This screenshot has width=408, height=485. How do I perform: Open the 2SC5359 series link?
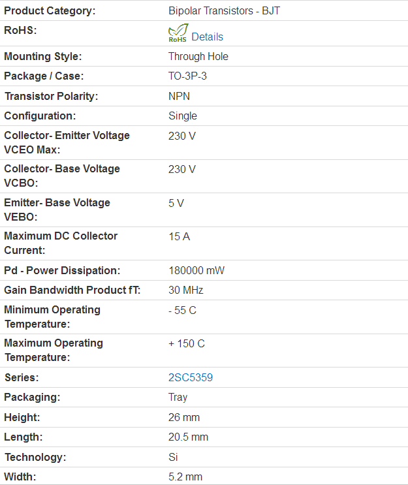point(191,377)
